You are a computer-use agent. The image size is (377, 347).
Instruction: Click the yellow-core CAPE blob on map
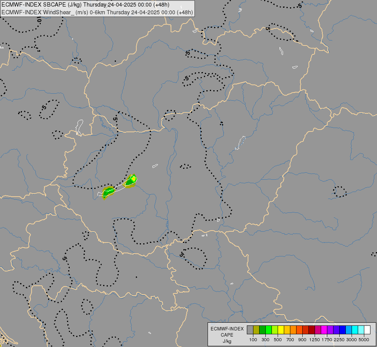click(131, 180)
